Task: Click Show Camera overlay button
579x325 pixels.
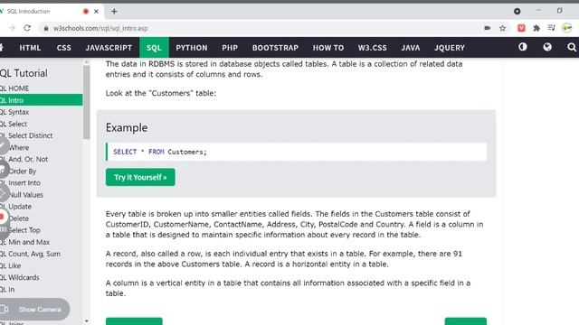Action: 34,309
